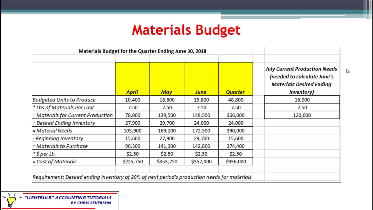
Task: Click Quarter material needs 390,000
Action: (235, 131)
